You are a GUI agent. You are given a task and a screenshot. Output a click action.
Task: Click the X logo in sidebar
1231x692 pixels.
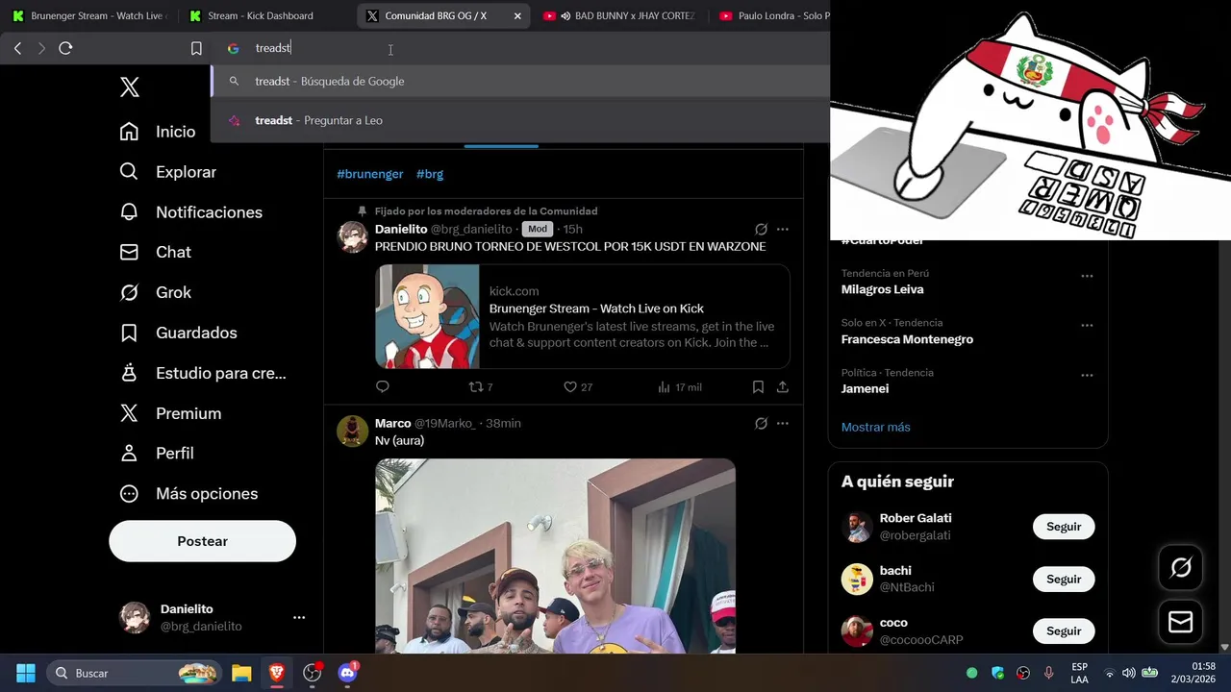coord(130,87)
